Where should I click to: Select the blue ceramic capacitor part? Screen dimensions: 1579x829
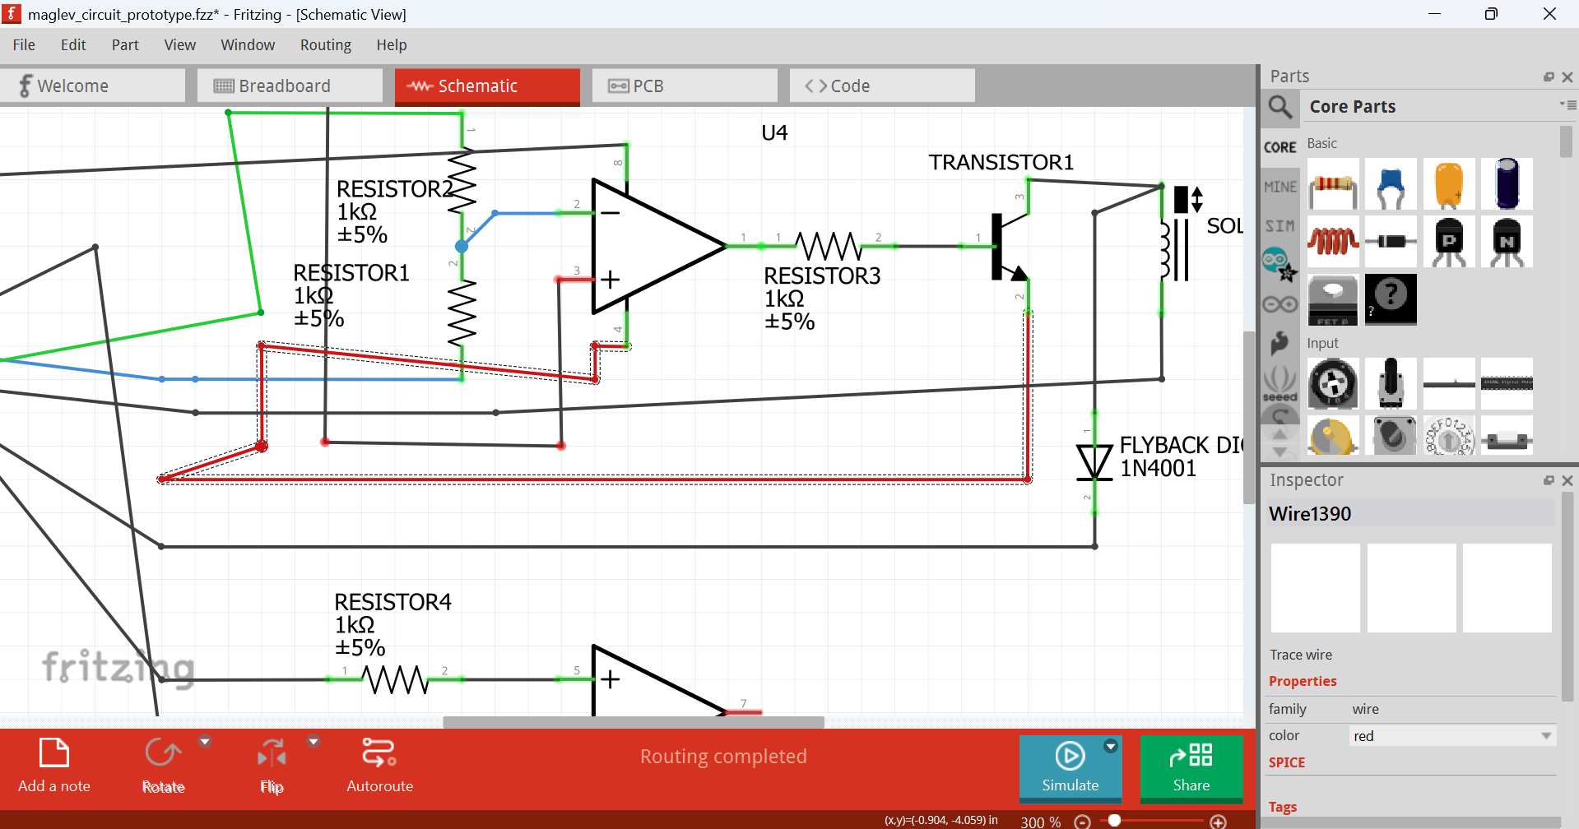(1391, 185)
